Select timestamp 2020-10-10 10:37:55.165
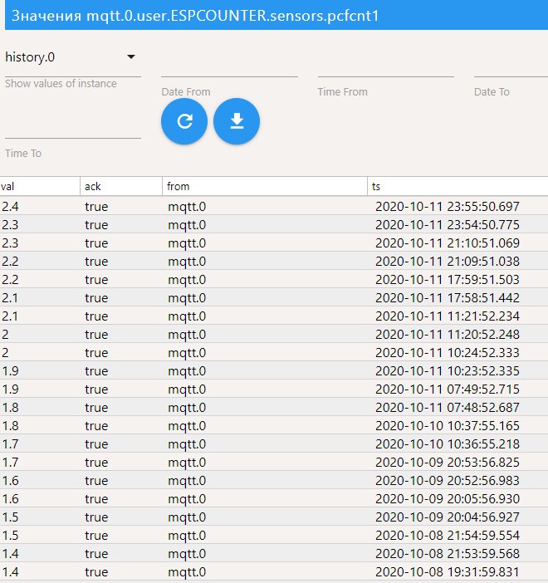The height and width of the screenshot is (583, 548). coord(448,425)
